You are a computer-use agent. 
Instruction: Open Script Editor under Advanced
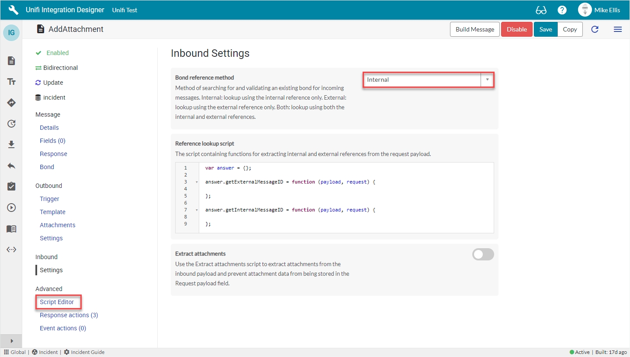point(57,302)
